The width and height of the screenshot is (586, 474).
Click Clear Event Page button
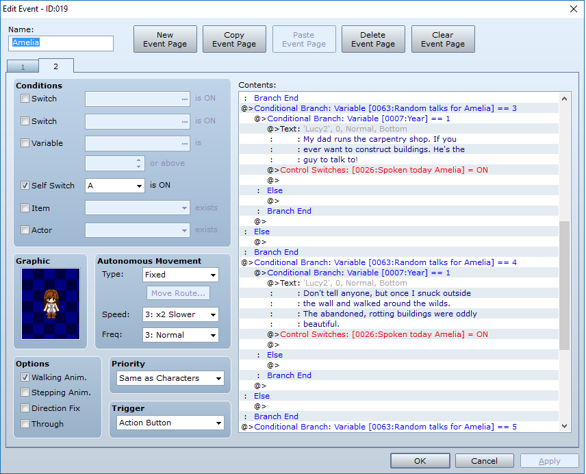443,39
